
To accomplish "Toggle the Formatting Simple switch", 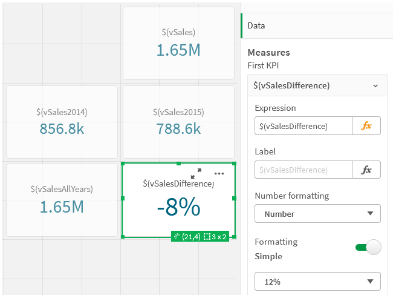I will 368,247.
